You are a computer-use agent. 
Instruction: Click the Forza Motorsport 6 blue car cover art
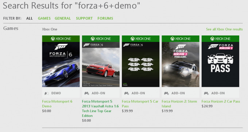(x=61, y=64)
